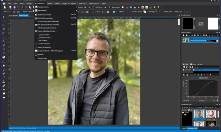
Task: Click the Feather value input field
Action: tap(104, 12)
